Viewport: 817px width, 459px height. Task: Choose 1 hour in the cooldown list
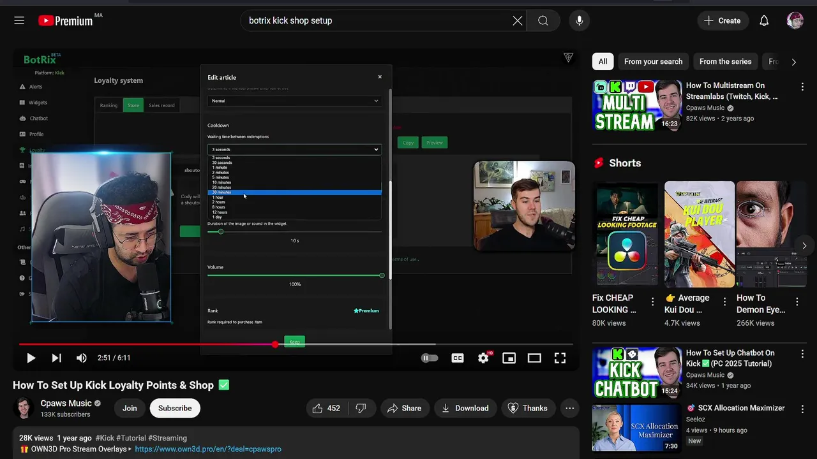click(x=294, y=197)
